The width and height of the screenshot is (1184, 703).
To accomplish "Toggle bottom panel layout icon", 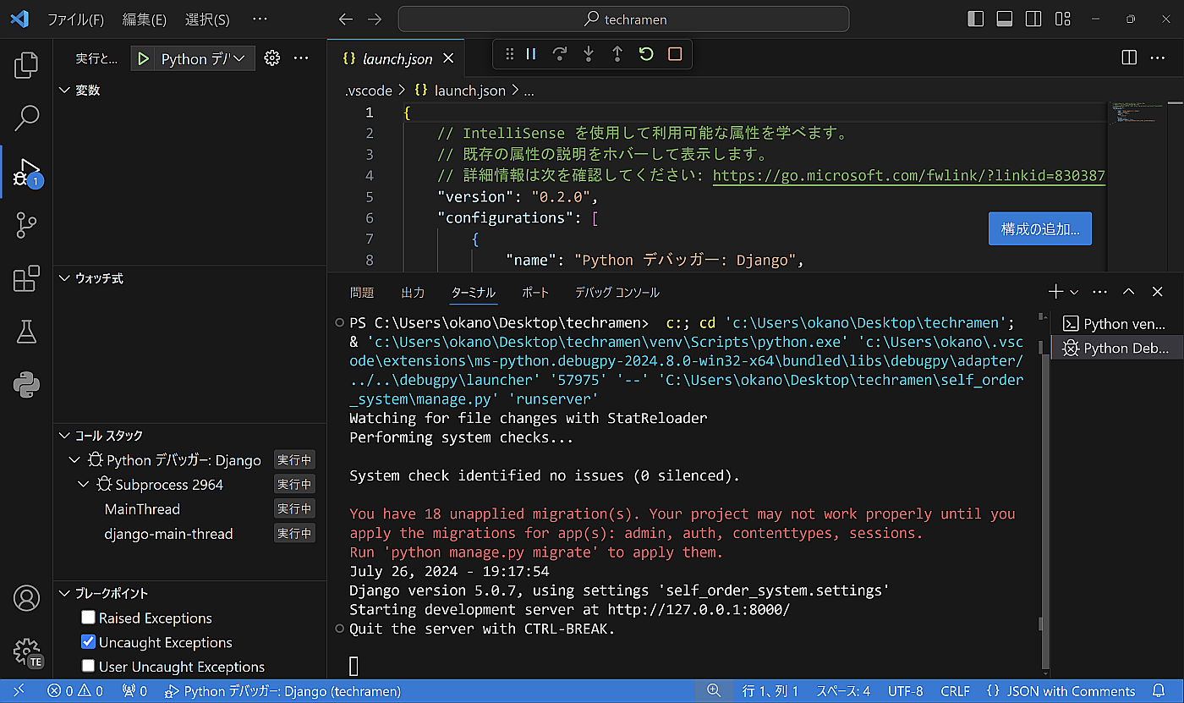I will (1005, 19).
